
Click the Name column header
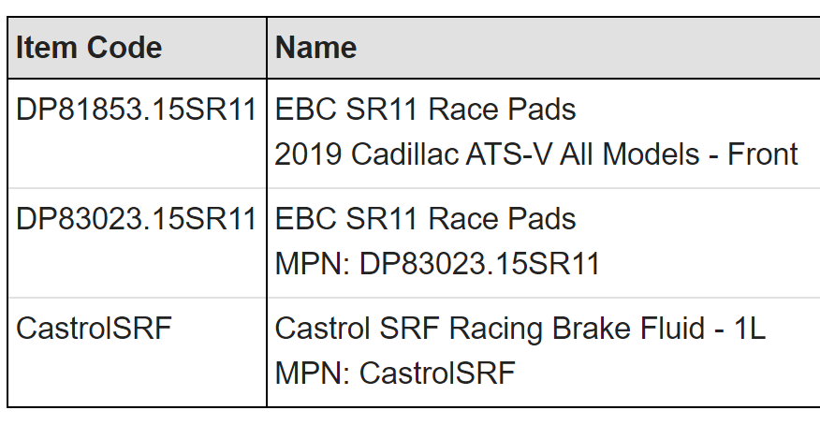(x=315, y=48)
